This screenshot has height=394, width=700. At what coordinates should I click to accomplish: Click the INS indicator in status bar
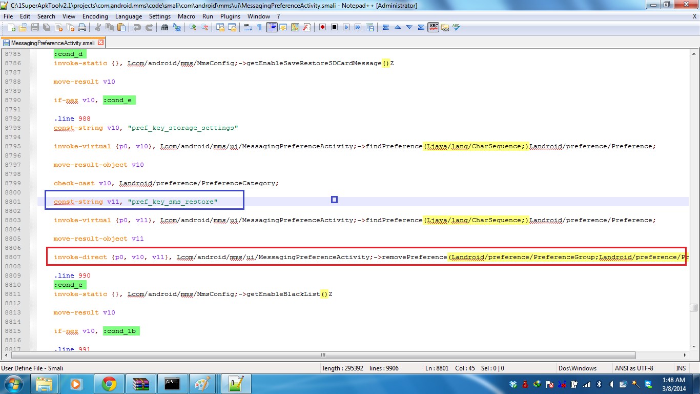tap(681, 368)
